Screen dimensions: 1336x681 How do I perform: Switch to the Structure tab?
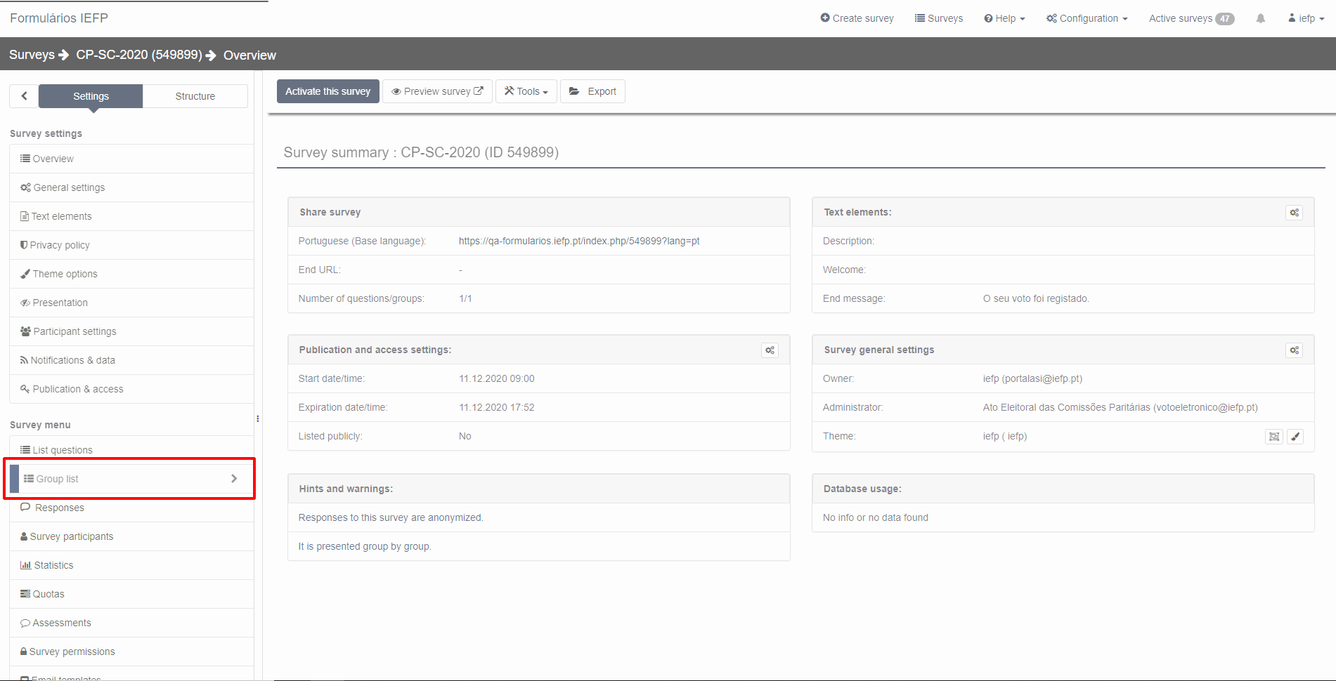pos(195,96)
